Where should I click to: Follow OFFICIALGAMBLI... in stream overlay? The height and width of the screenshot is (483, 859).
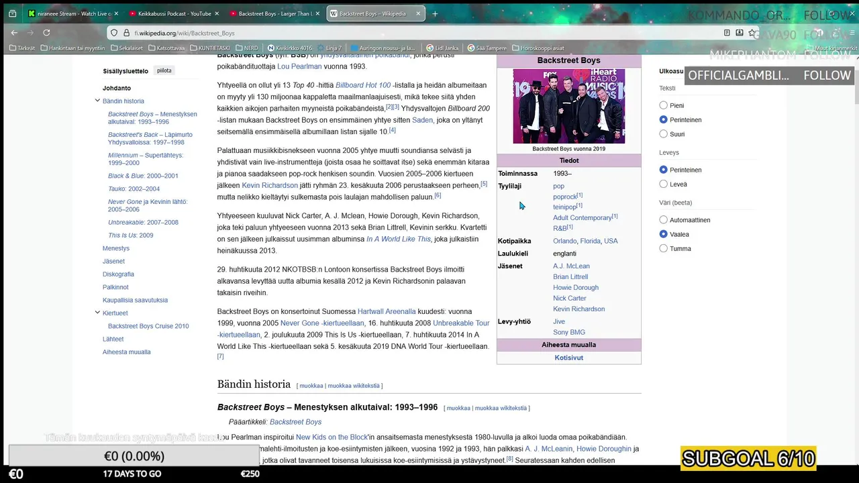tap(827, 75)
